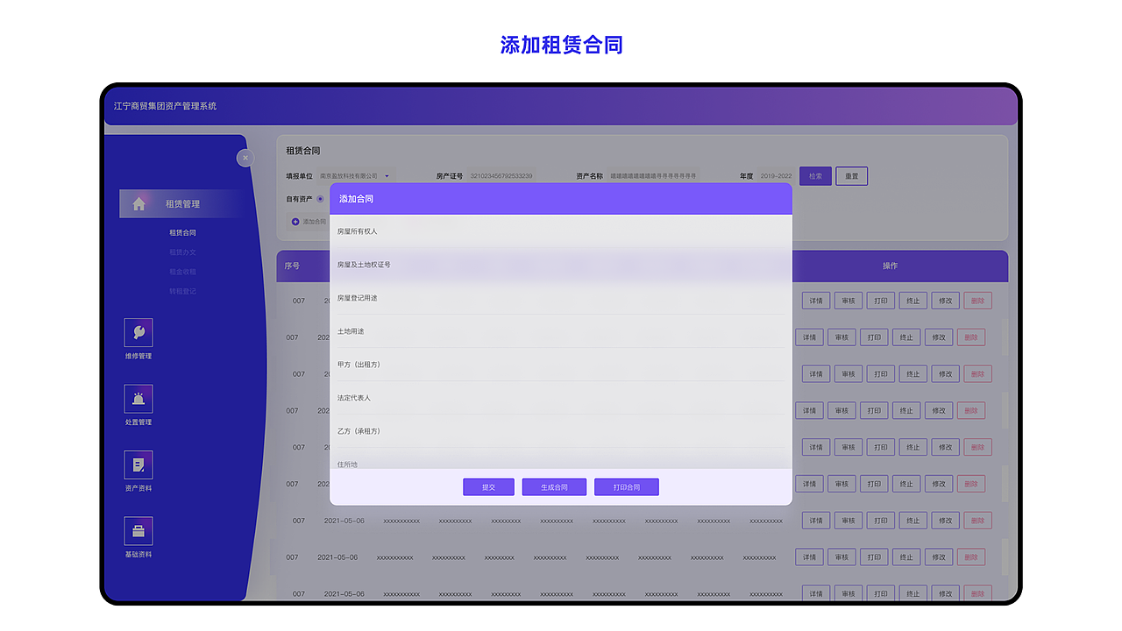Click the 添加合同 dialog title
The image size is (1122, 631).
pyautogui.click(x=357, y=199)
